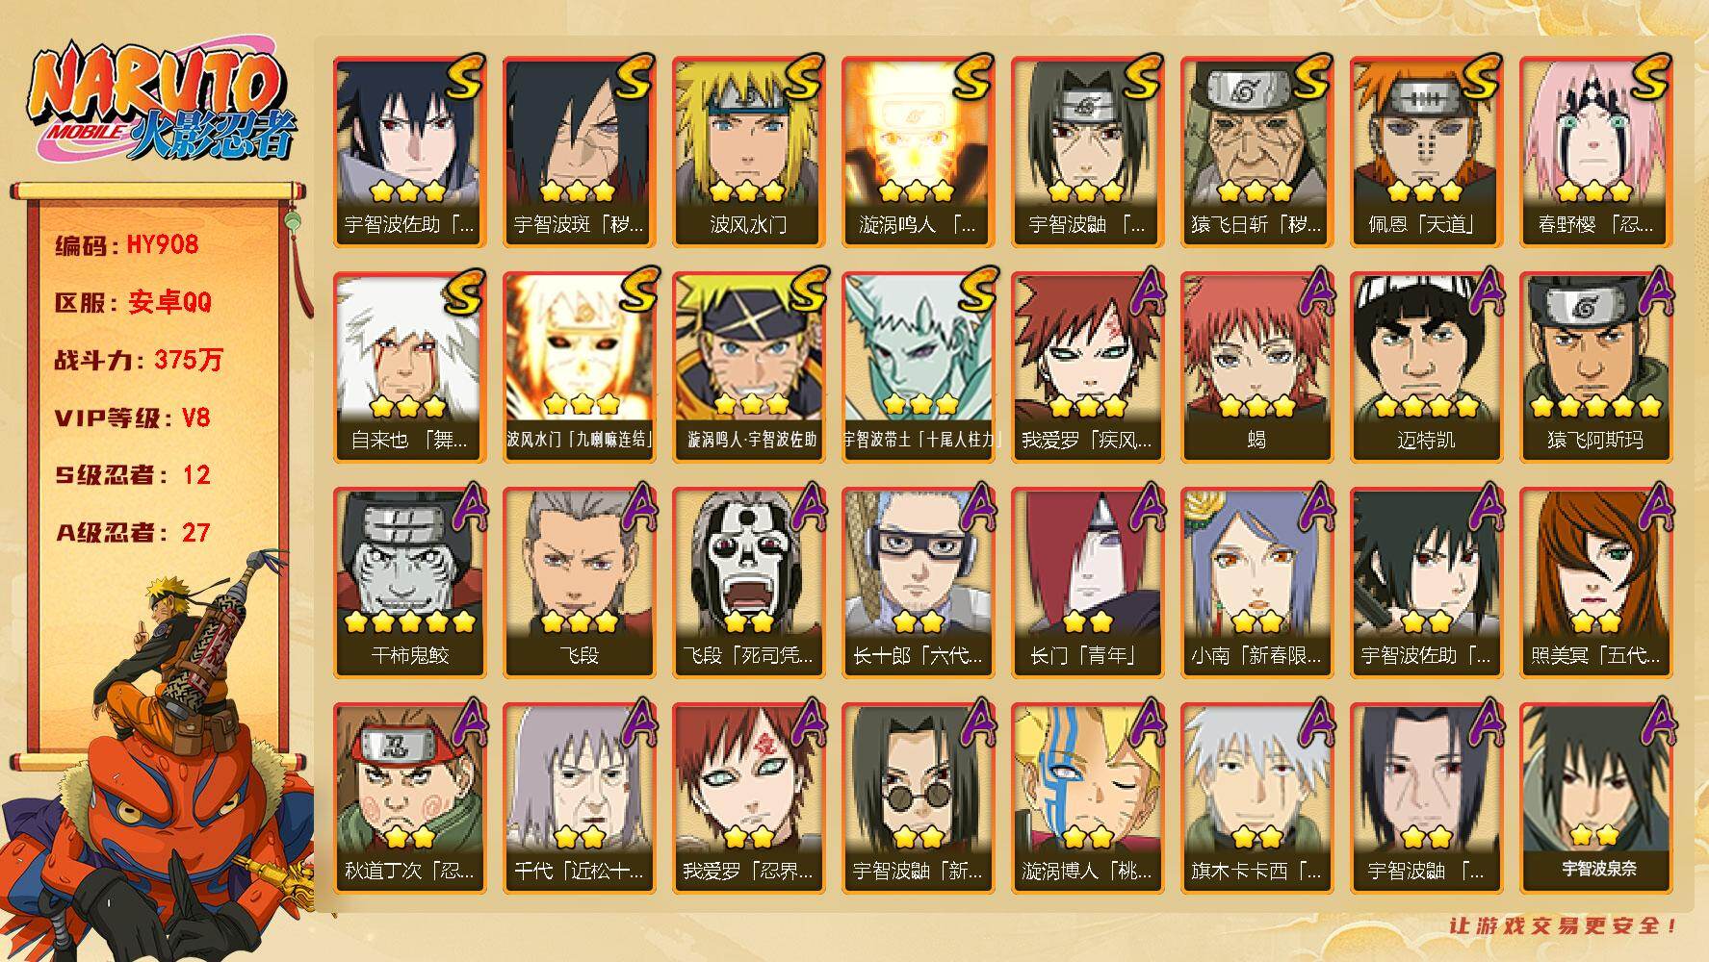
Task: Click the Naruto Mobile 火影忍者 logo
Action: coord(161,104)
